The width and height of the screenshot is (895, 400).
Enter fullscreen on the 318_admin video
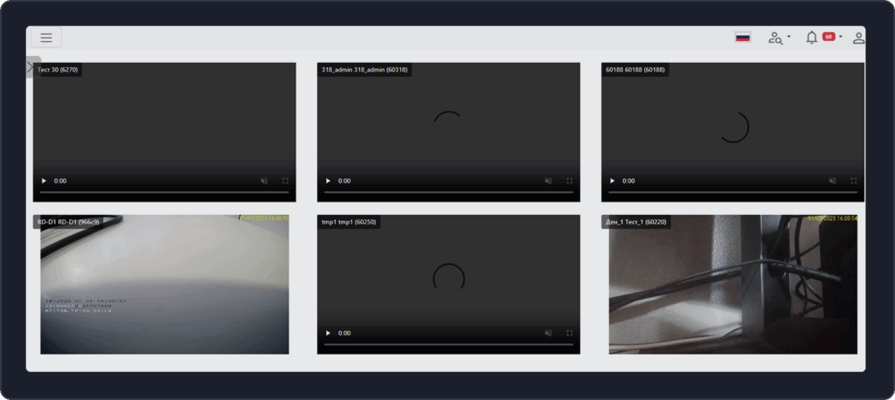[570, 181]
